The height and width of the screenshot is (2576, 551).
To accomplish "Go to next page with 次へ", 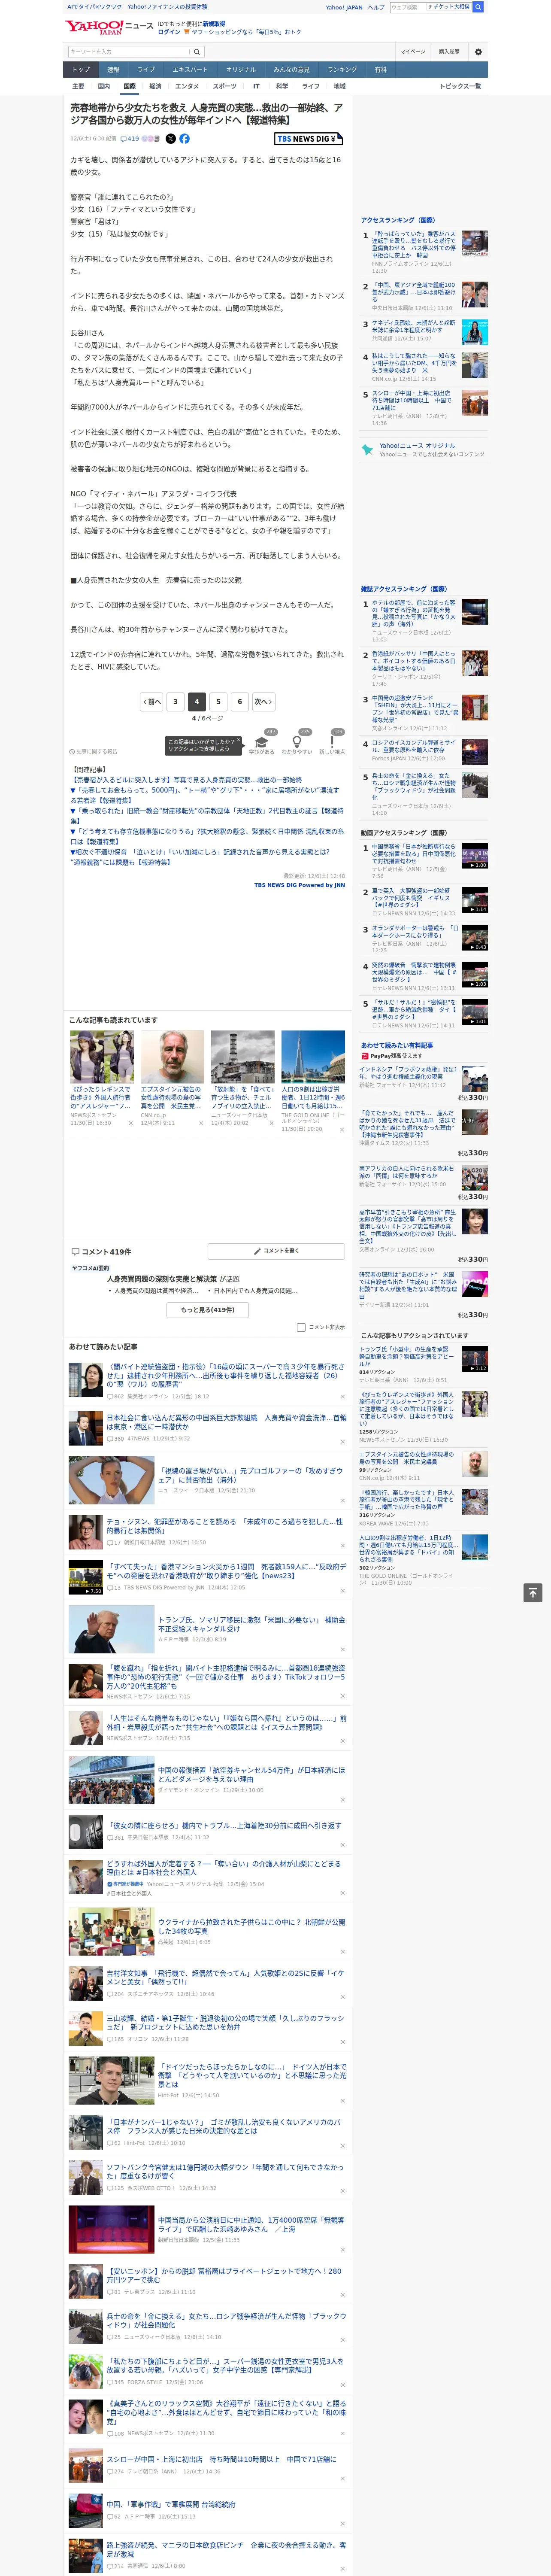I will coord(263,701).
